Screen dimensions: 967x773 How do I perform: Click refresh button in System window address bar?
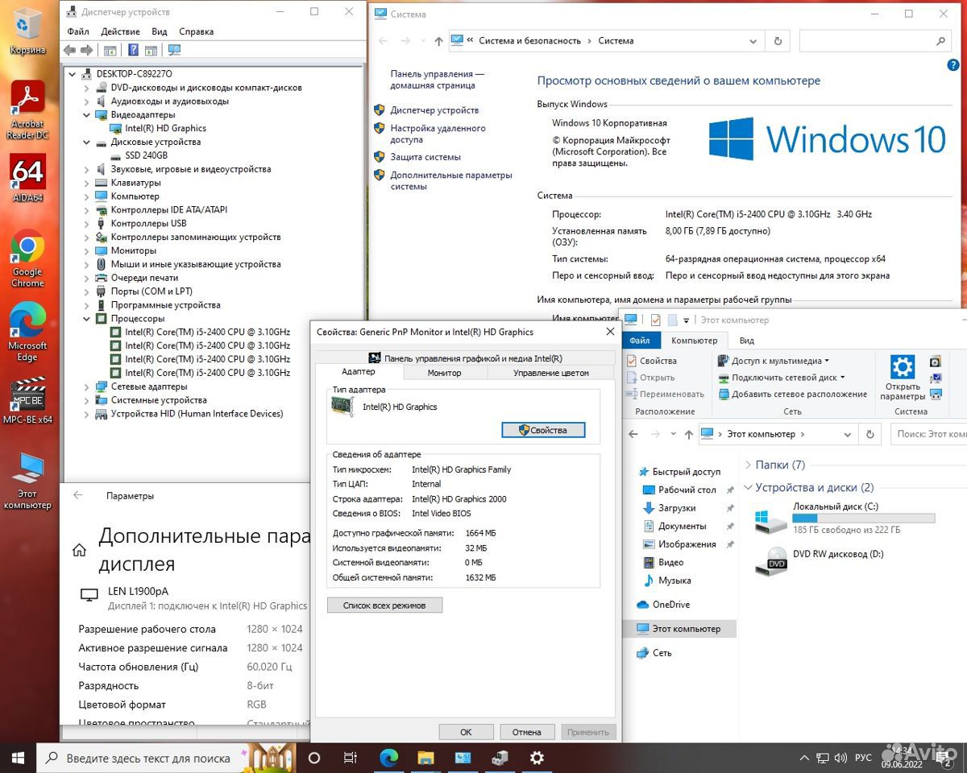point(778,40)
